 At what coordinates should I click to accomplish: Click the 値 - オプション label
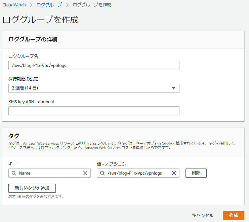click(x=112, y=164)
